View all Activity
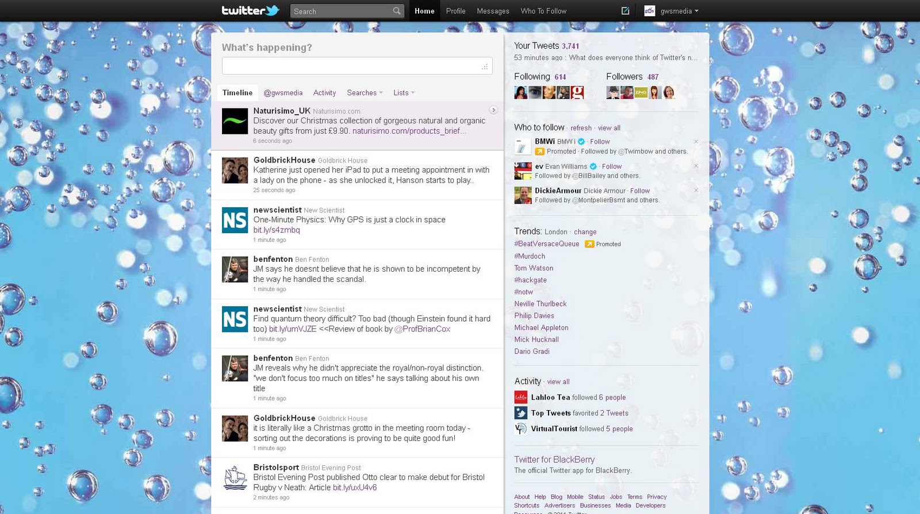The height and width of the screenshot is (514, 920). click(x=558, y=381)
